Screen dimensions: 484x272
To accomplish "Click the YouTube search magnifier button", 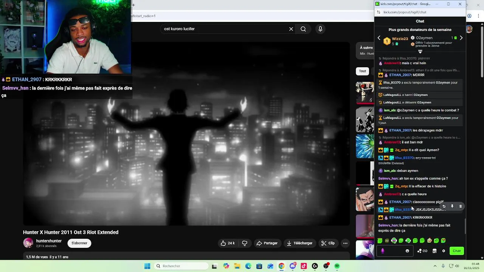I will [303, 29].
